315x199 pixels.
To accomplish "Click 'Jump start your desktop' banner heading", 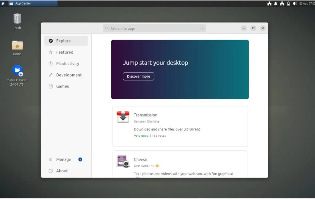I will pyautogui.click(x=155, y=63).
